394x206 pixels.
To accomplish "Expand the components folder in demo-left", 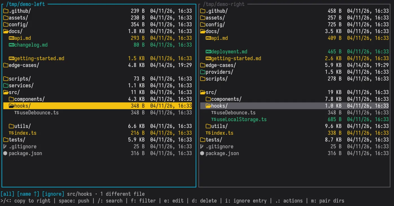I will tap(11, 99).
